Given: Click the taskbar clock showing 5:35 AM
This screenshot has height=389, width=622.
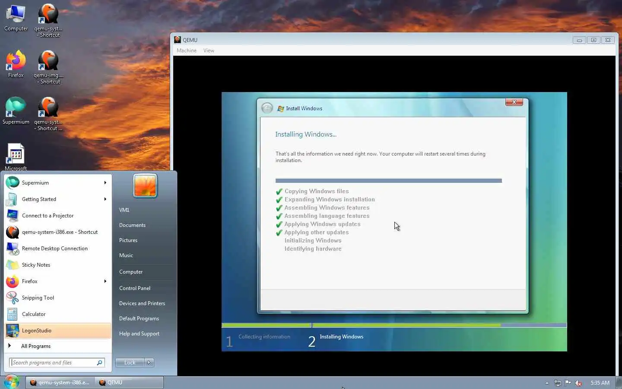Looking at the screenshot, I should click(600, 383).
